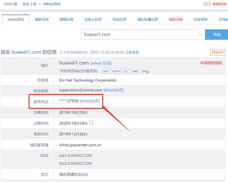This screenshot has width=228, height=182.
Task: Follow the 站长工具 breadcrumb link
Action: 30,4
